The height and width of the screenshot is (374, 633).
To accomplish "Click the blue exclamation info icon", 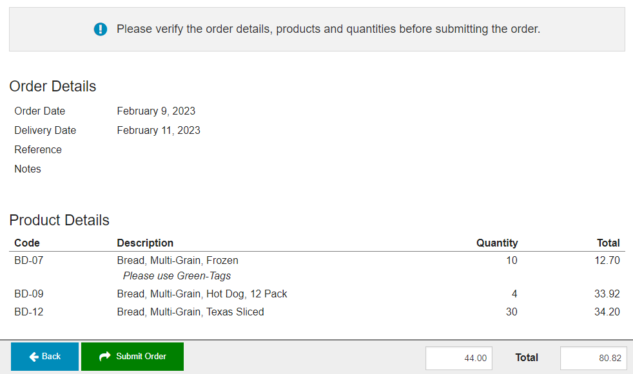I will [101, 29].
